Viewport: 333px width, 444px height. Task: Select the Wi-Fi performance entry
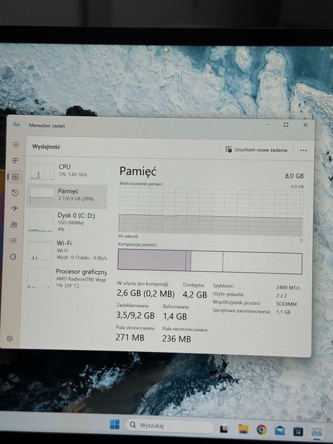(x=66, y=251)
